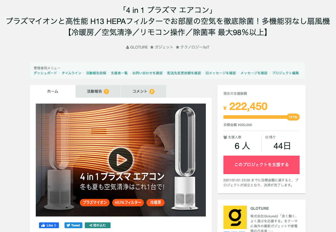Click the Facebook Like button
336x232 pixels.
(49, 225)
